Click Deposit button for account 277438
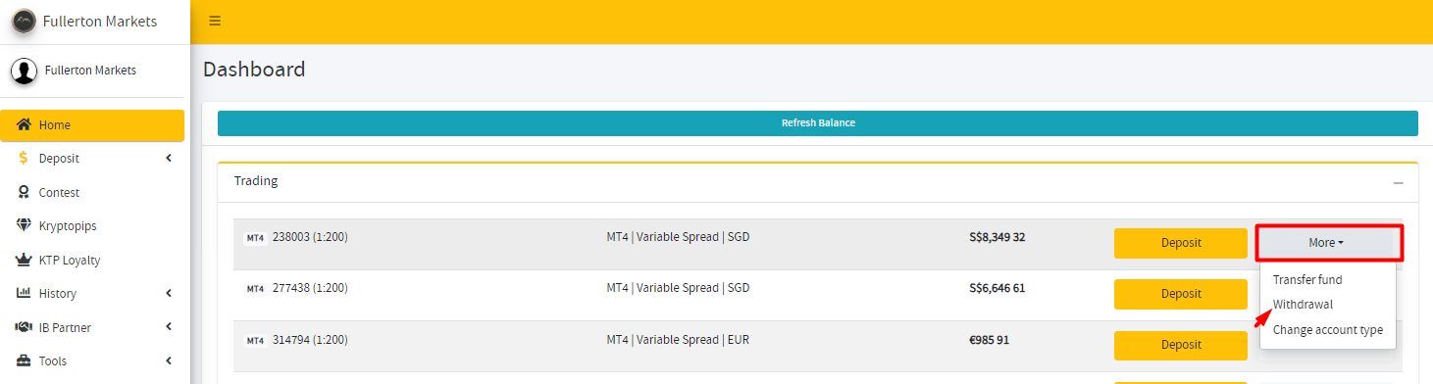 (x=1181, y=294)
